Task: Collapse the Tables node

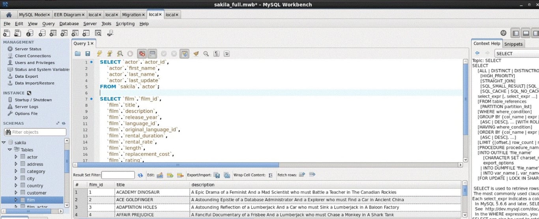Action: pos(10,150)
